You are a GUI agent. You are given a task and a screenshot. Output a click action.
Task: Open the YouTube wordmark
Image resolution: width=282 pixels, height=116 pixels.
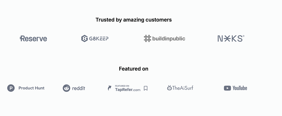(240, 88)
